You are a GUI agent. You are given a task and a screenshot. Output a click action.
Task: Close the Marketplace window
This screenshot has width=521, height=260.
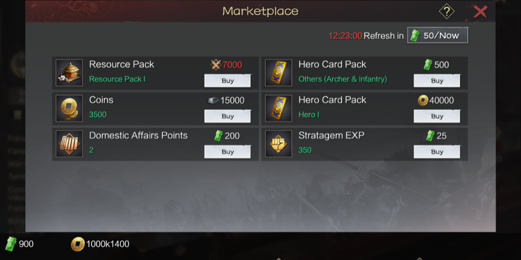pyautogui.click(x=480, y=11)
